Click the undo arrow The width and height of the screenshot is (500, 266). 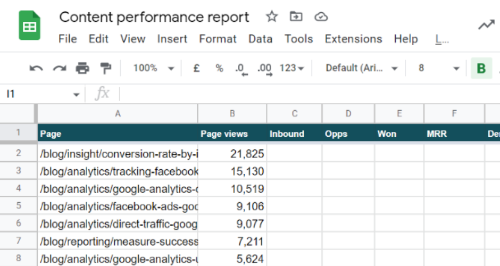(x=36, y=68)
